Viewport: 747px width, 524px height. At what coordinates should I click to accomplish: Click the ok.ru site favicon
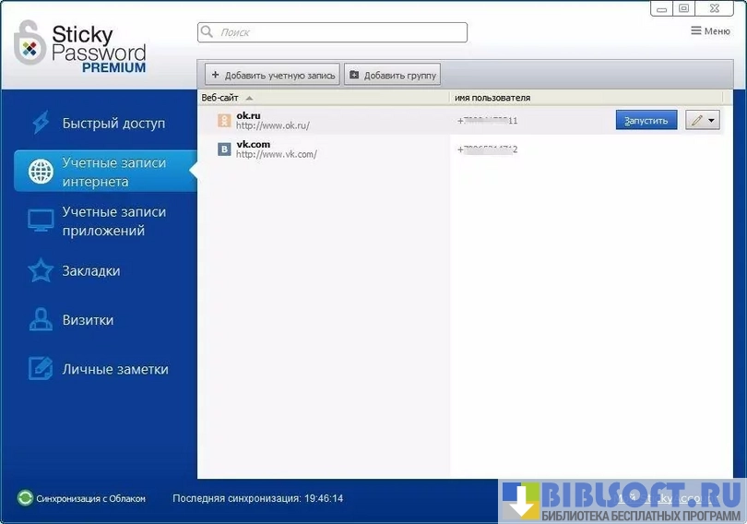click(224, 120)
